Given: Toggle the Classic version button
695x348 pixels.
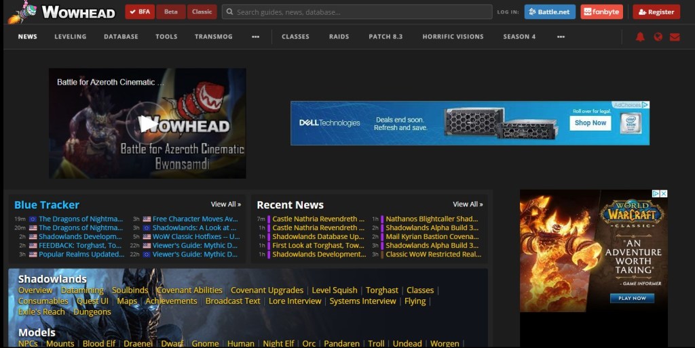Looking at the screenshot, I should pos(202,12).
